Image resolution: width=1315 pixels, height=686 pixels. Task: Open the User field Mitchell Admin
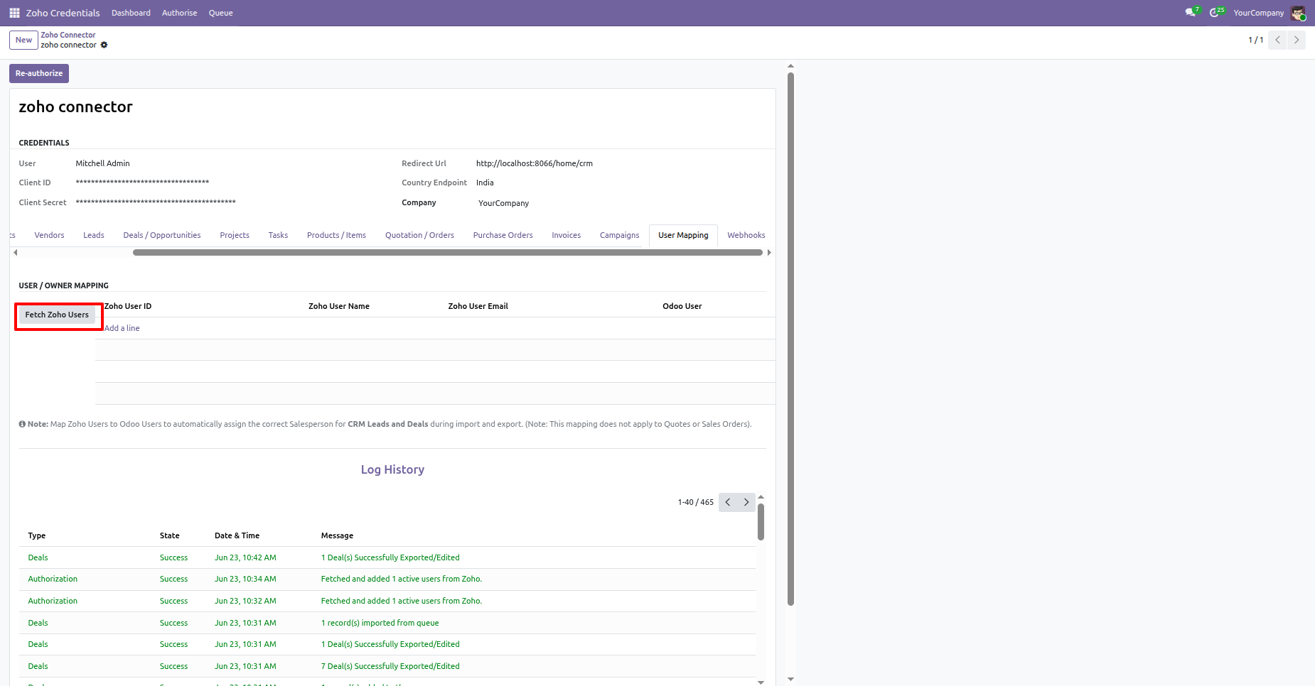[x=102, y=163]
